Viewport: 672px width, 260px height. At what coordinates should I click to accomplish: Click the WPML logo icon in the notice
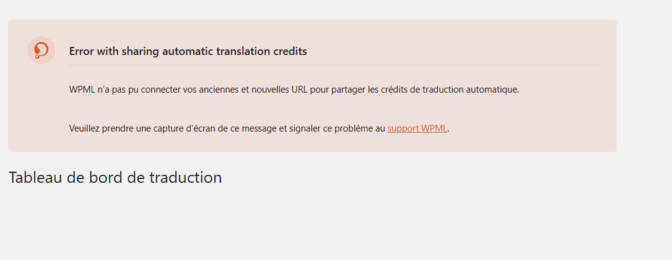click(x=41, y=50)
